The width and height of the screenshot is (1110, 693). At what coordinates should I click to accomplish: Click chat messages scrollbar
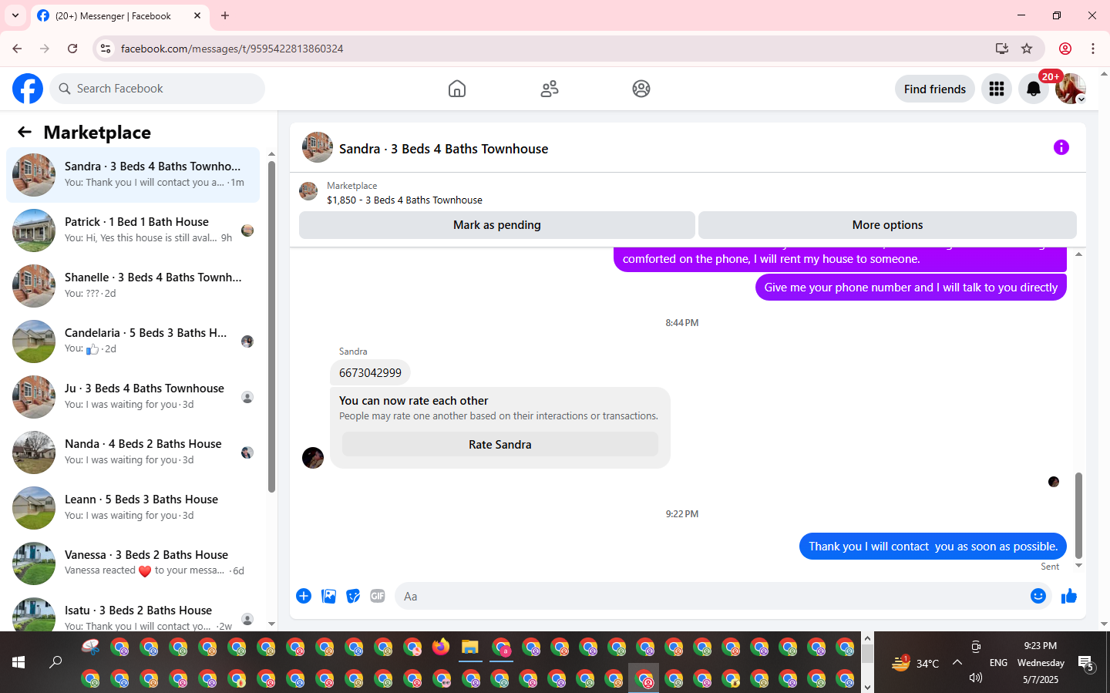click(x=1078, y=515)
